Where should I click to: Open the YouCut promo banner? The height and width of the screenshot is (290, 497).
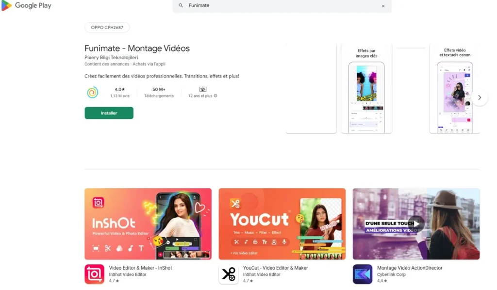tap(282, 224)
